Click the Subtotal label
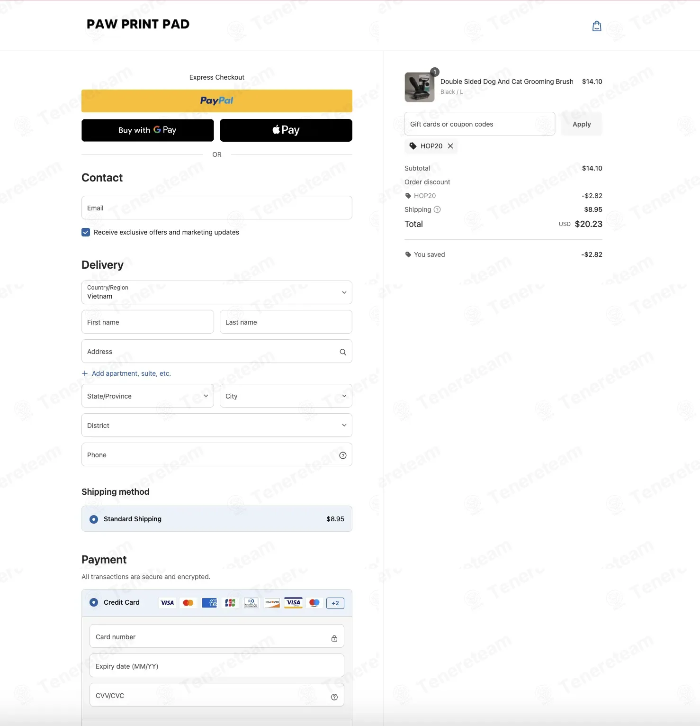 [417, 168]
